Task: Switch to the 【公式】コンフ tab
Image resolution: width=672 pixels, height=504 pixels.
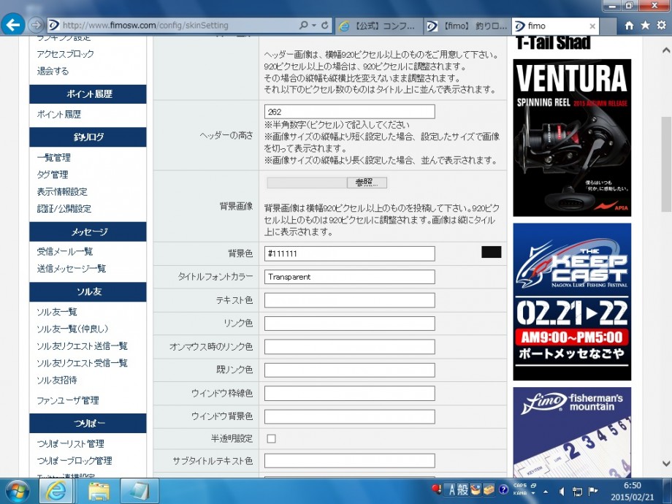Action: (x=378, y=26)
